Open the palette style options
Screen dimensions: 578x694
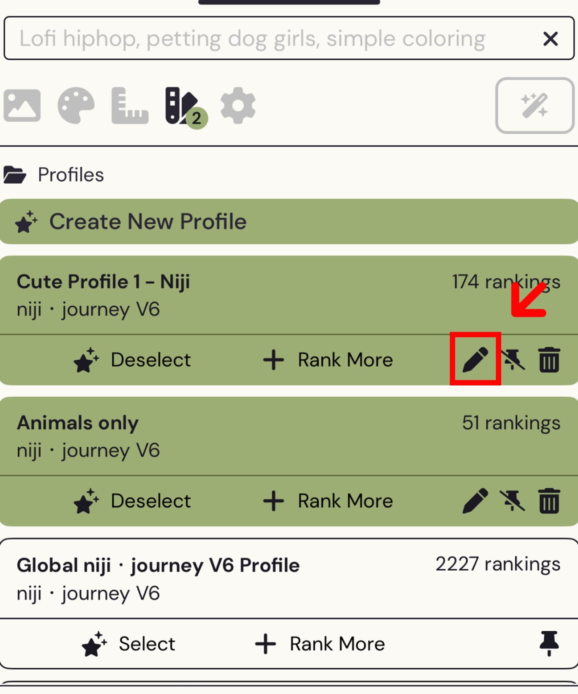(x=76, y=105)
